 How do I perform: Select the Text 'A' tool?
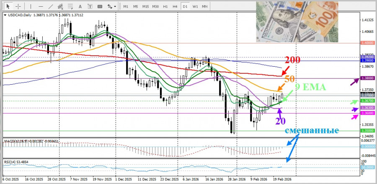click(x=80, y=6)
